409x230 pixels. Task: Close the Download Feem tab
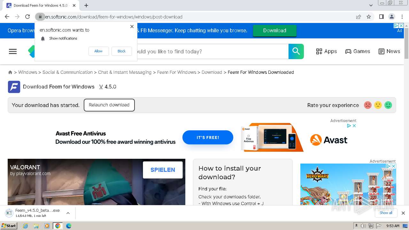[74, 5]
